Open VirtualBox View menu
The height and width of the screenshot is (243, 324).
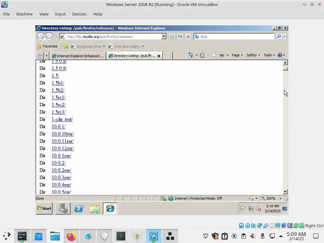click(44, 14)
